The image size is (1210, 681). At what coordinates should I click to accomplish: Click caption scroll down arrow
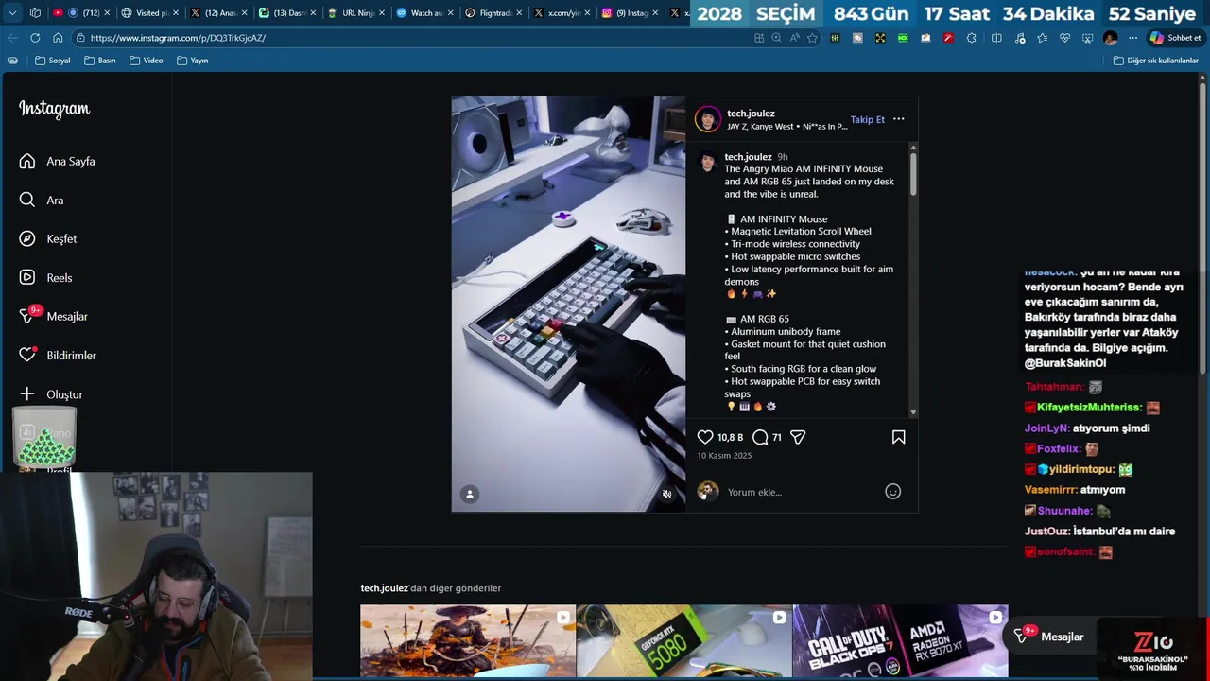click(913, 412)
